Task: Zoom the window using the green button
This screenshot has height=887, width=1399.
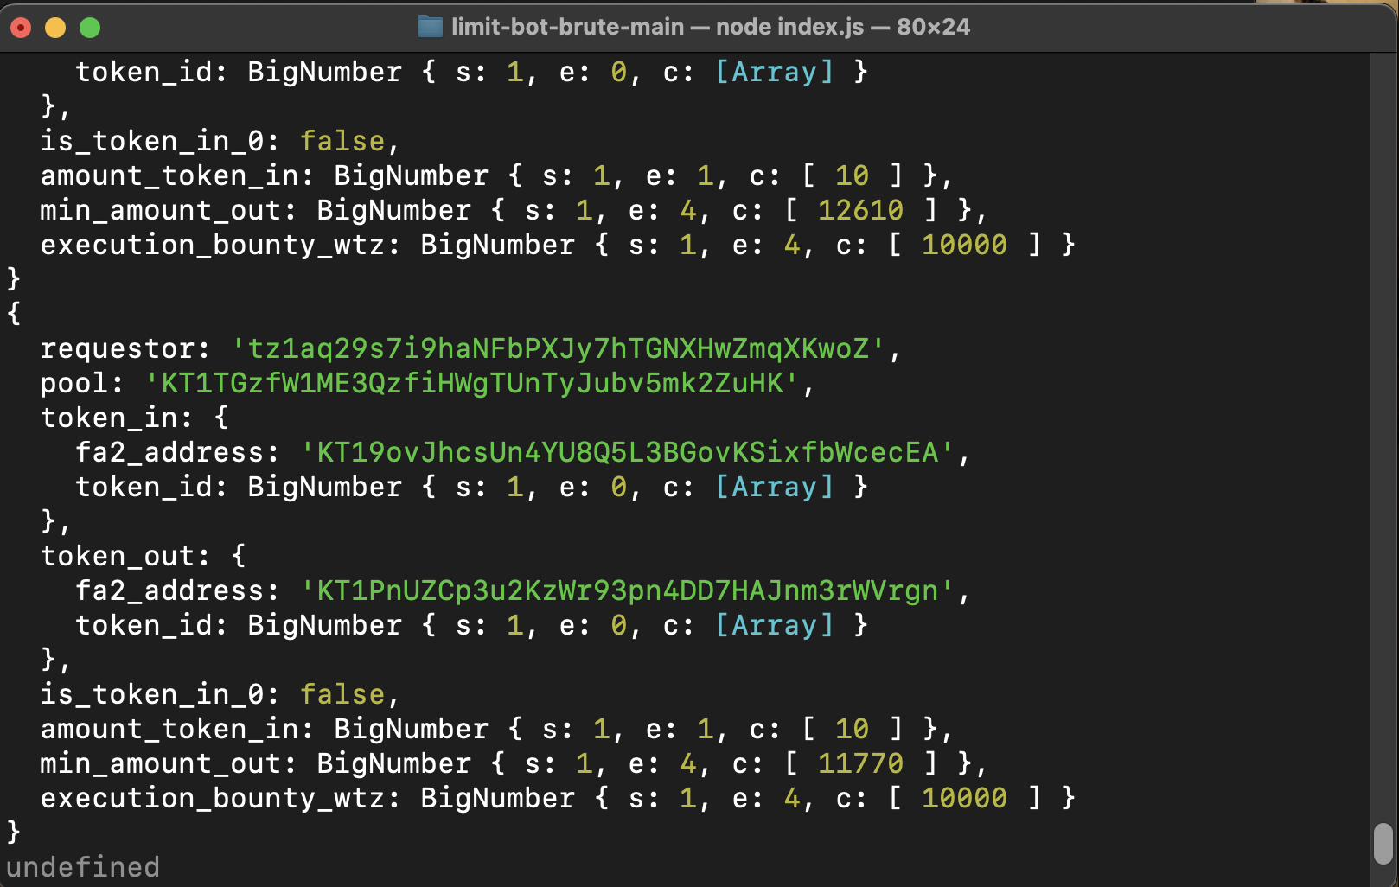Action: coord(90,28)
